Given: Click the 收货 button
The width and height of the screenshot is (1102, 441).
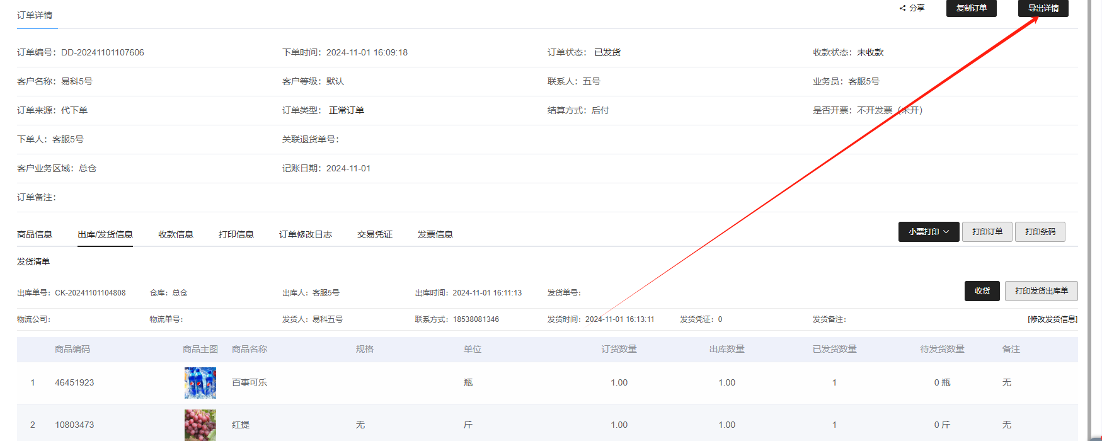Looking at the screenshot, I should [982, 291].
